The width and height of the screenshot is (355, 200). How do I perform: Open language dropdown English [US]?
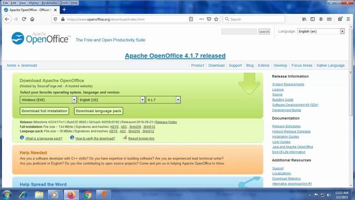tap(111, 100)
